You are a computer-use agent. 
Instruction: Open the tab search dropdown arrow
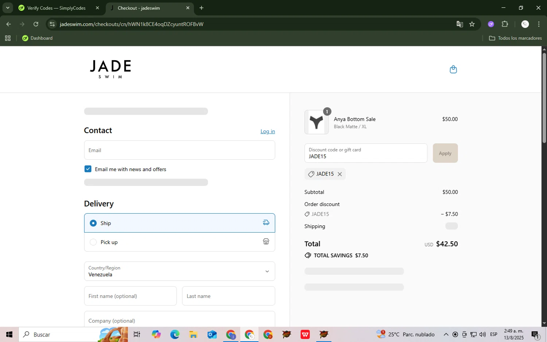[x=7, y=8]
